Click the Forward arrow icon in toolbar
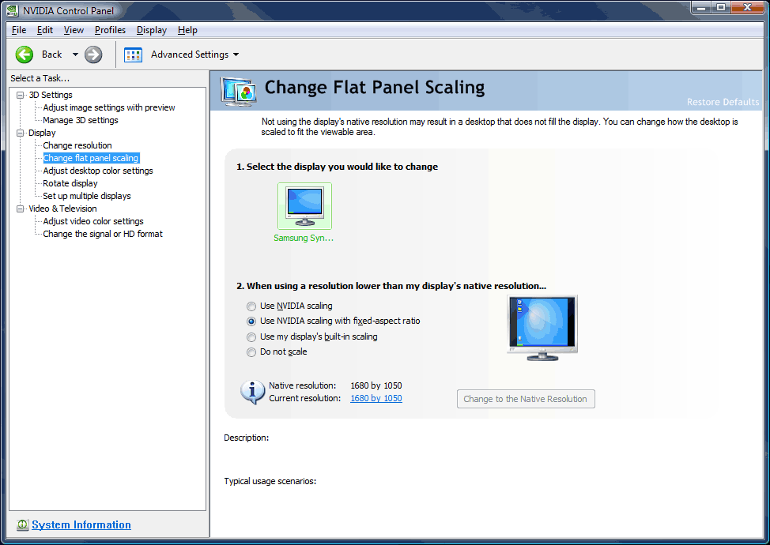The height and width of the screenshot is (545, 770). click(x=93, y=54)
